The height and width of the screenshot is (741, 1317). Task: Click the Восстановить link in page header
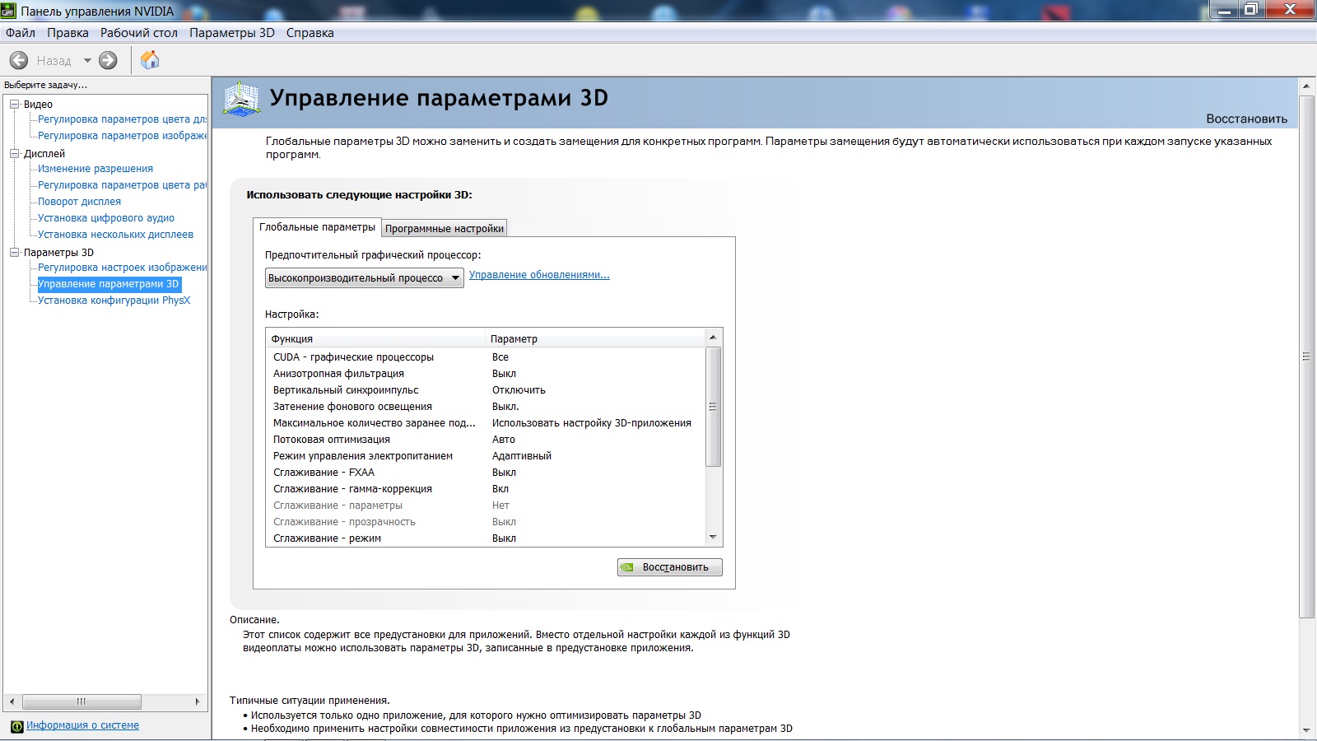[1247, 119]
